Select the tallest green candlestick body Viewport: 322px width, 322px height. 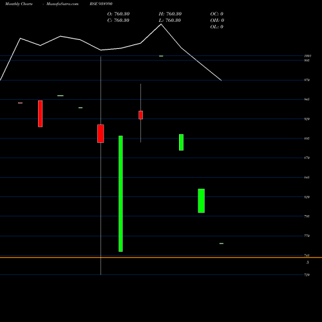point(120,194)
